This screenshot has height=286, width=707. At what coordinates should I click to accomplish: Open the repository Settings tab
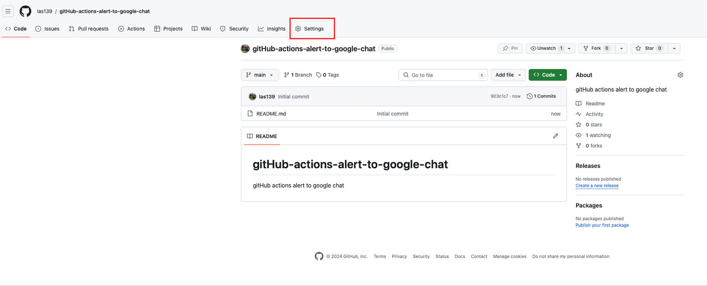[310, 28]
